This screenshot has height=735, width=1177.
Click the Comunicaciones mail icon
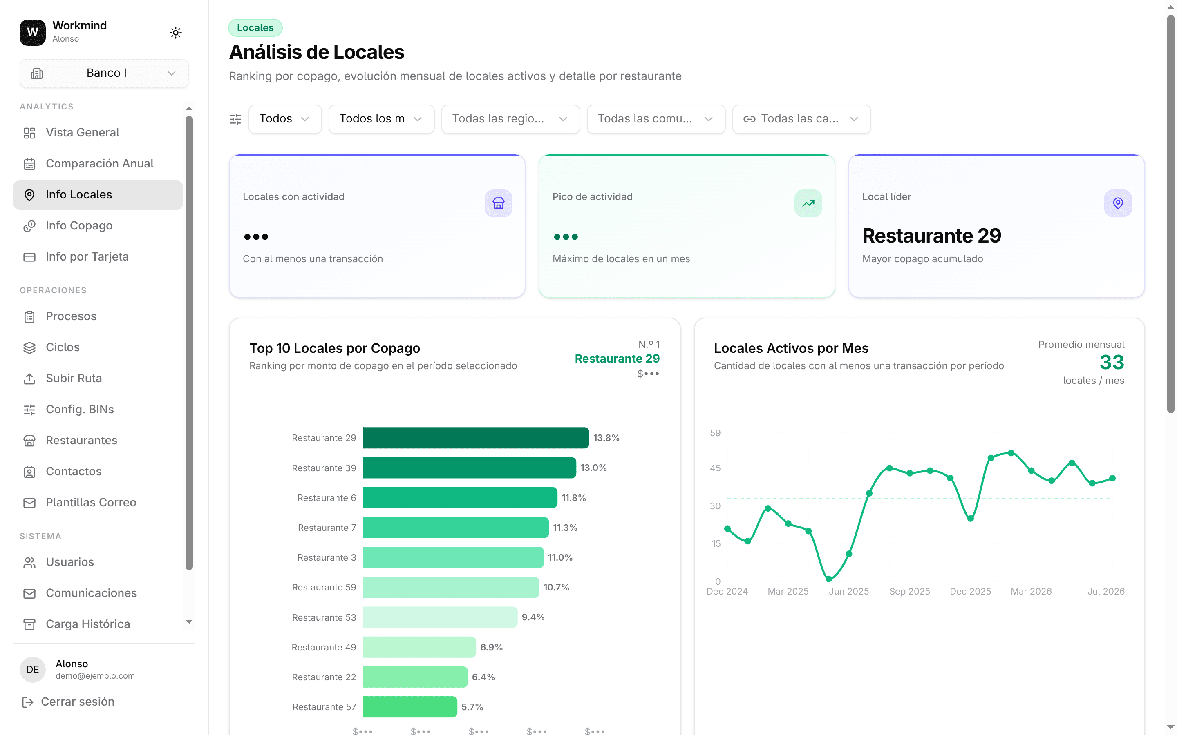pyautogui.click(x=30, y=594)
